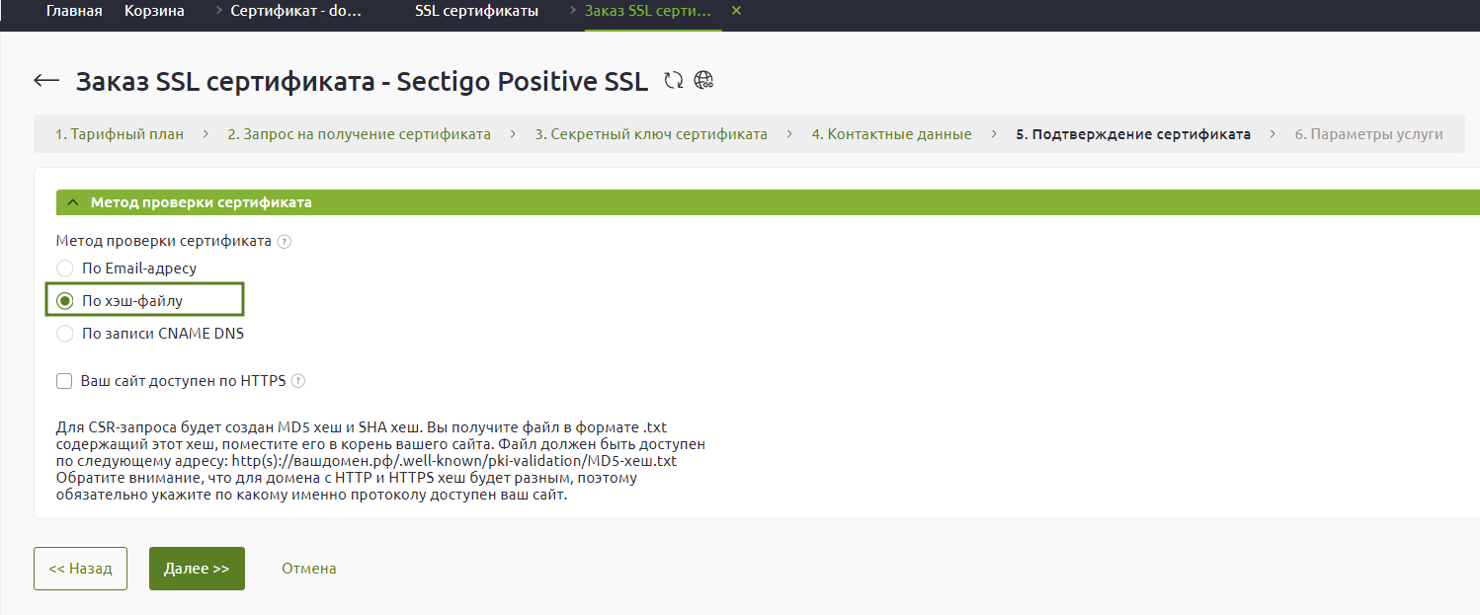This screenshot has height=615, width=1480.
Task: Click the Метод проверки сертификата field label
Action: [x=164, y=241]
